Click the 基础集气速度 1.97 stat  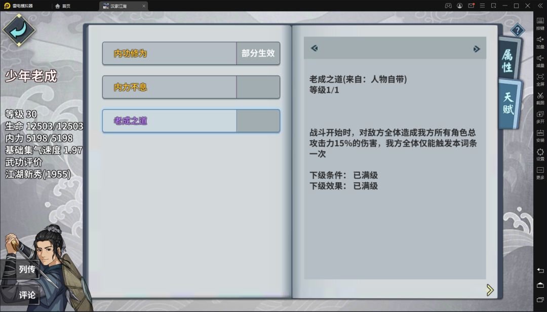[x=44, y=150]
